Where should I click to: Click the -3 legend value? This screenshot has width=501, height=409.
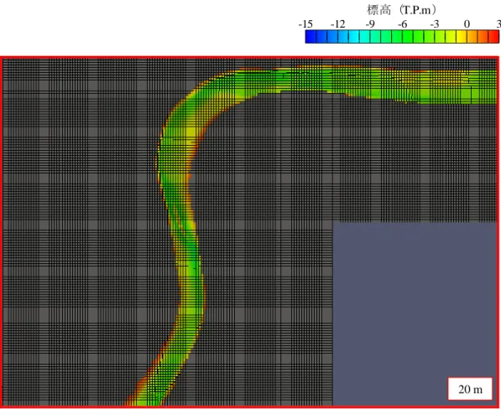[435, 24]
